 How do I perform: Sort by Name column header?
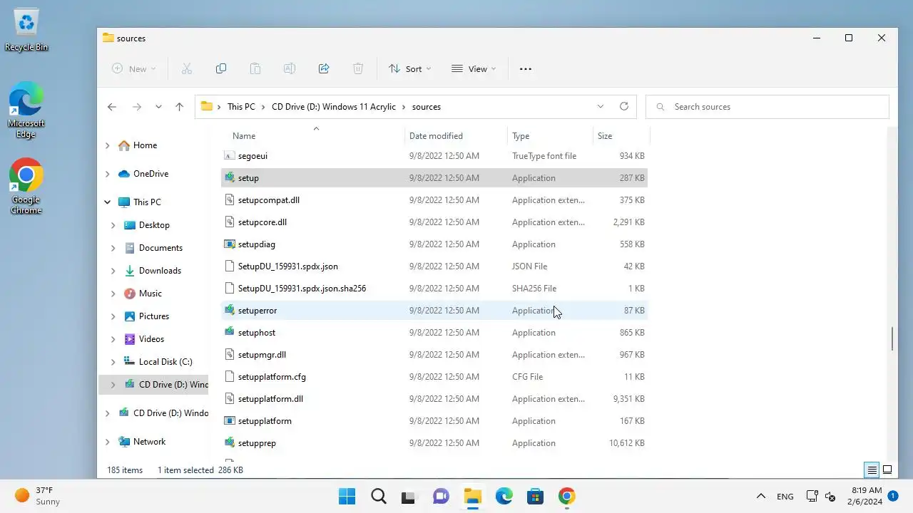[314, 135]
